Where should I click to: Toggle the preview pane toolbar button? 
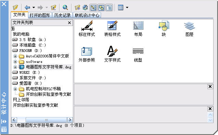(101, 8)
